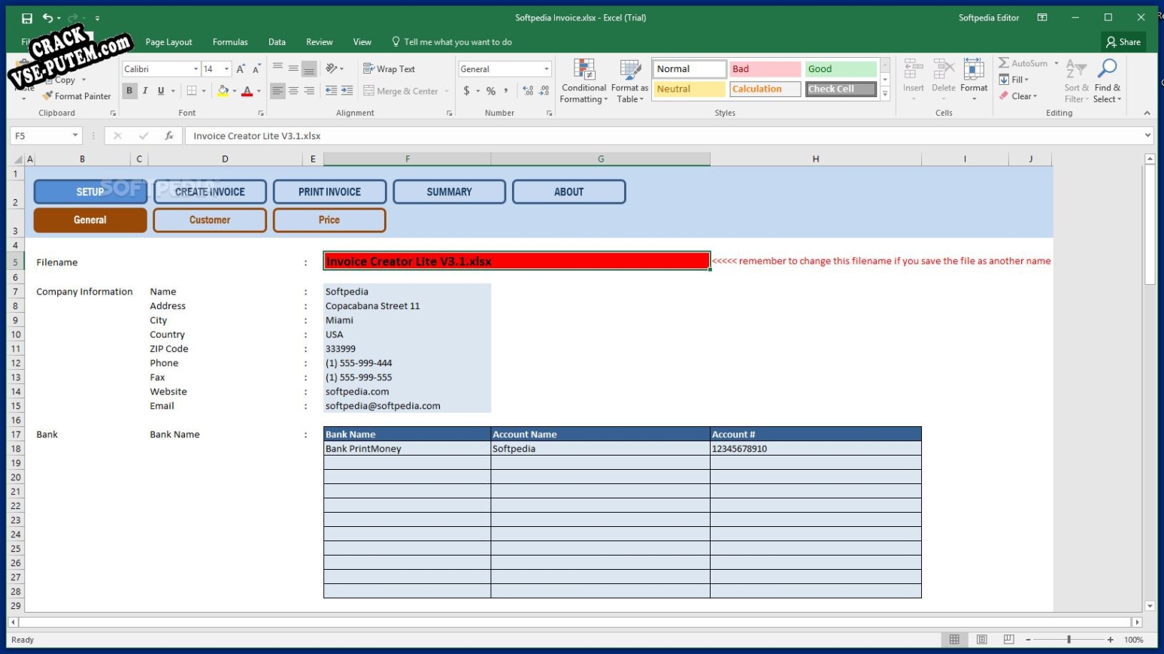Switch to Page Break Preview view
Viewport: 1164px width, 654px height.
(x=1008, y=640)
